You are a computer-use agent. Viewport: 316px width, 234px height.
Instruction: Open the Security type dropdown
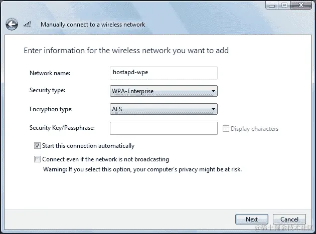(164, 91)
